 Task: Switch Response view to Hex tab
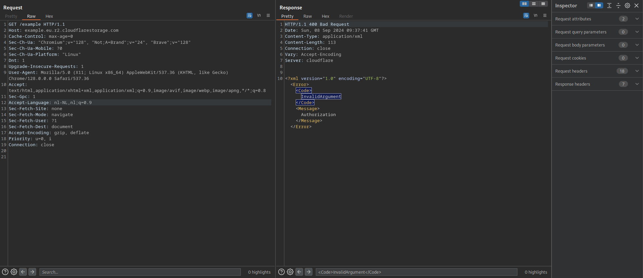click(326, 16)
